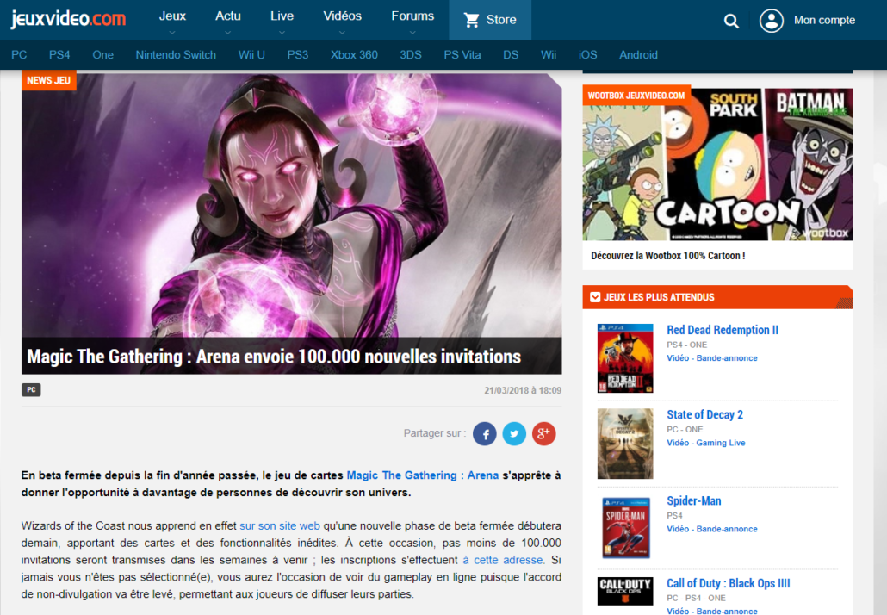Image resolution: width=887 pixels, height=615 pixels.
Task: Open Mon compte
Action: (824, 21)
